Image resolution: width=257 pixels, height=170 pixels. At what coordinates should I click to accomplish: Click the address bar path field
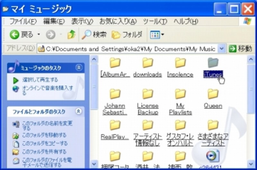128,49
